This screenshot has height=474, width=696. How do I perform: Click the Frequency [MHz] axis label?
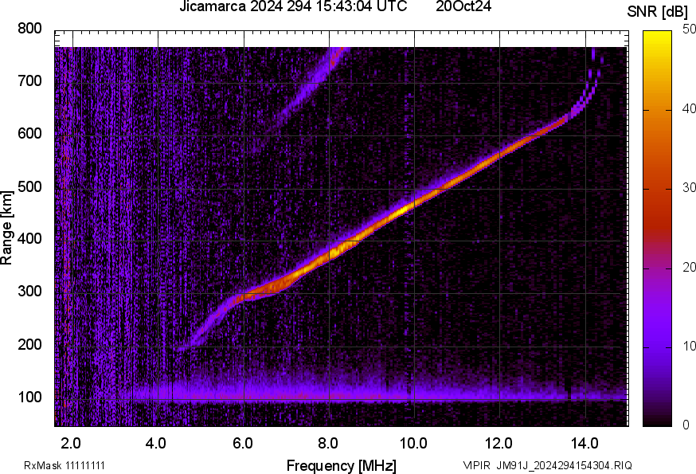point(342,465)
